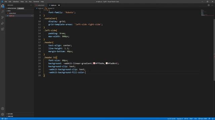This screenshot has height=120, width=215.
Task: Click 'grid-template-areas' on line 11
Action: [60, 24]
